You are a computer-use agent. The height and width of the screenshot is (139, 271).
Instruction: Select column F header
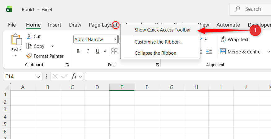coord(147,87)
